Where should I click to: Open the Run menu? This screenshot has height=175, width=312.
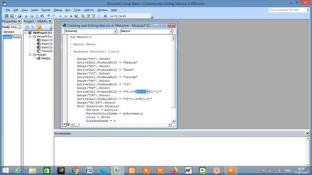(x=68, y=10)
